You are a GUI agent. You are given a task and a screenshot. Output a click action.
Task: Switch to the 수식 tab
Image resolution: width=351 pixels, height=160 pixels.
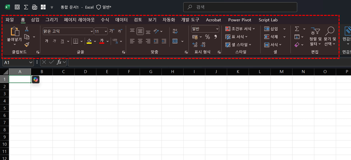pyautogui.click(x=105, y=20)
